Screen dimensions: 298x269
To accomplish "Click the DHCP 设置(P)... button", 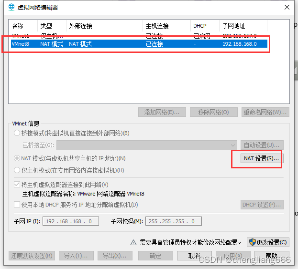I will tap(262, 205).
